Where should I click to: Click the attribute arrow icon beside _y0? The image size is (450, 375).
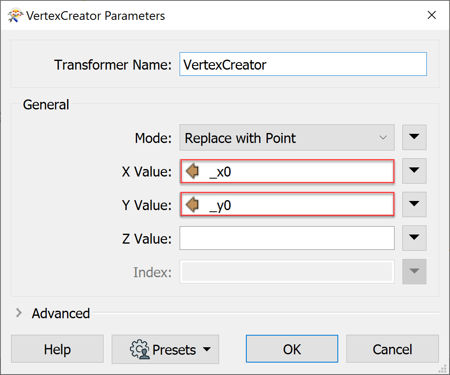pos(192,205)
